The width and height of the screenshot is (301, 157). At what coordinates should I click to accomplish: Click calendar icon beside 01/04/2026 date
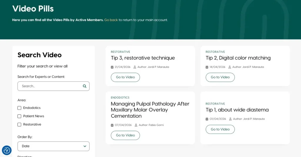[207, 119]
